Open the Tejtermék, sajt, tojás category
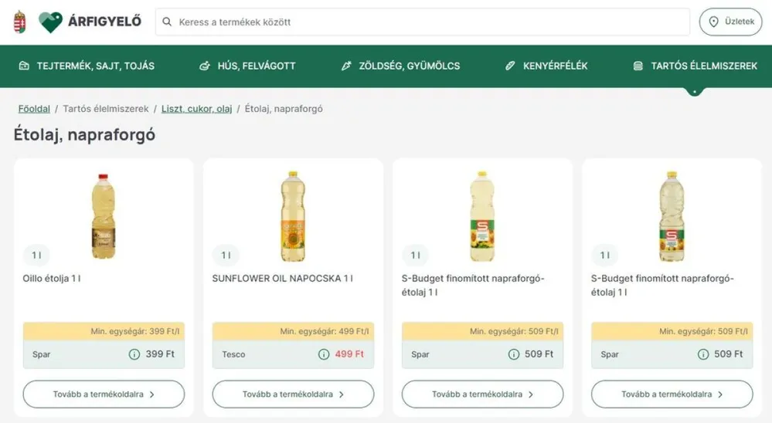Screen dimensions: 772x423 (x=87, y=66)
